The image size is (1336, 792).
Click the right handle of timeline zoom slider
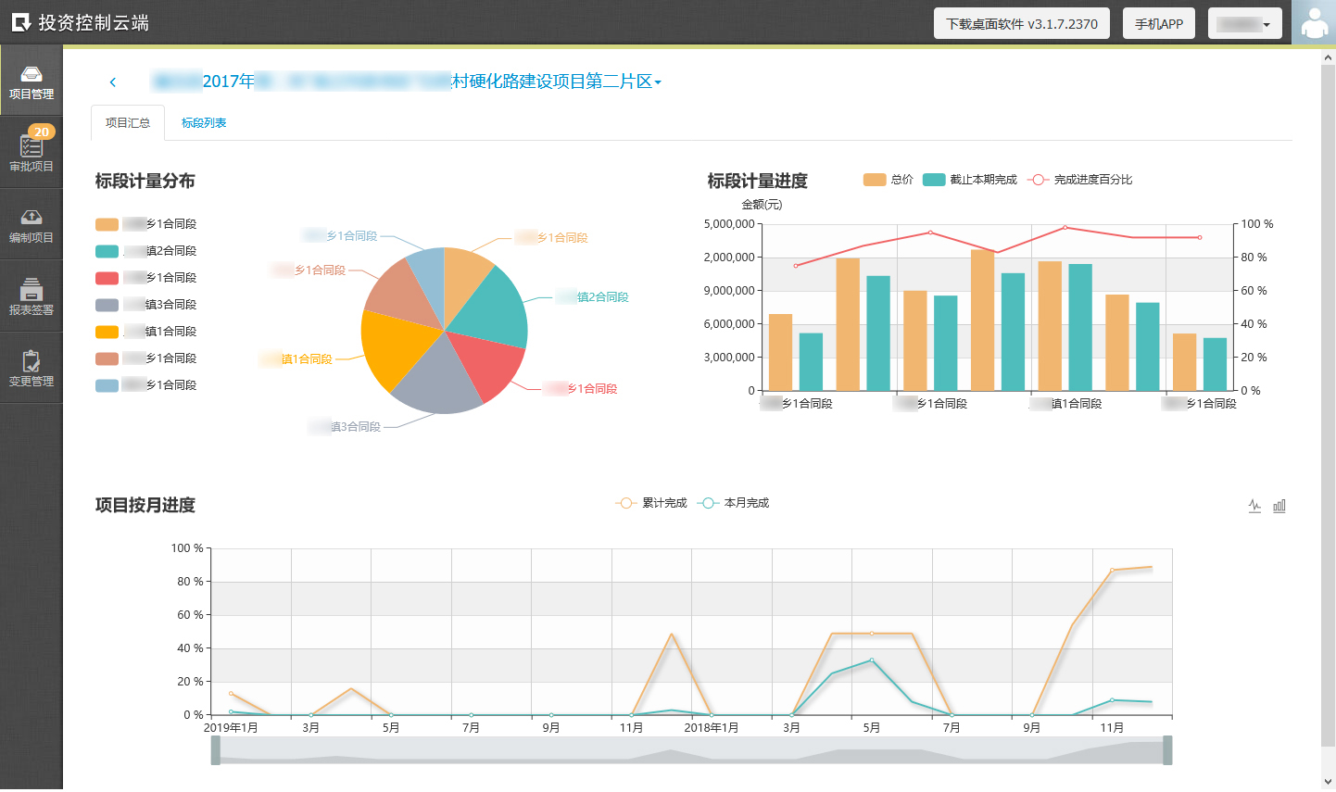pyautogui.click(x=1167, y=750)
